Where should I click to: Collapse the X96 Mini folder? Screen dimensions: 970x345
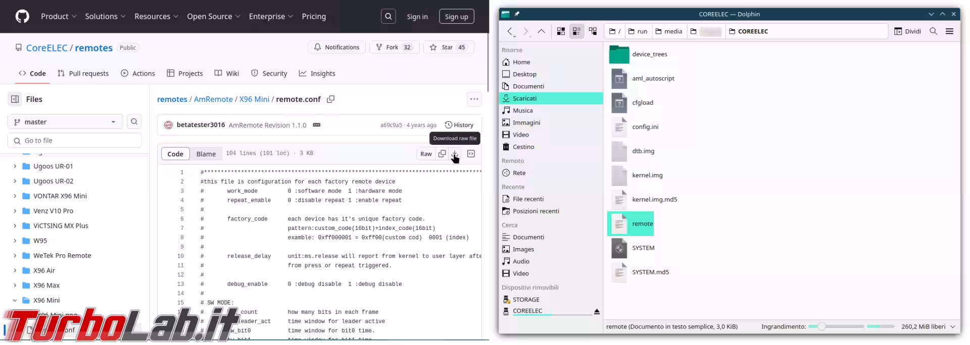[15, 301]
